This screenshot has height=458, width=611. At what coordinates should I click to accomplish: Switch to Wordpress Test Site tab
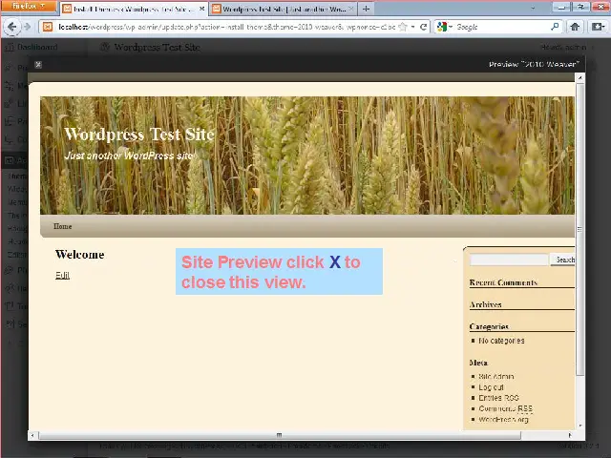(283, 9)
